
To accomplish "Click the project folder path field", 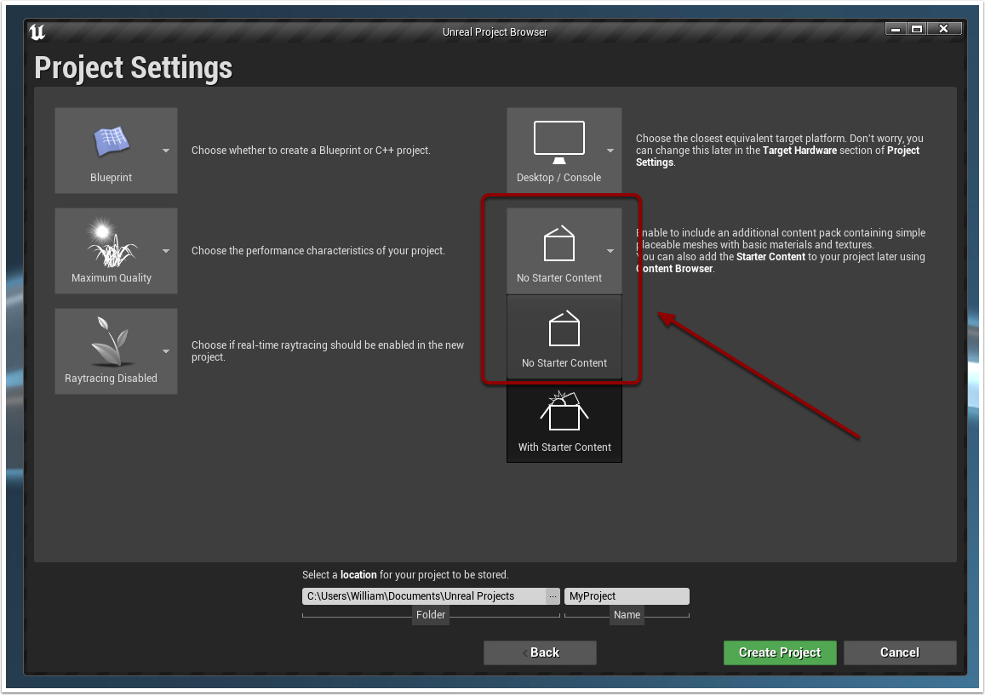I will pyautogui.click(x=424, y=596).
